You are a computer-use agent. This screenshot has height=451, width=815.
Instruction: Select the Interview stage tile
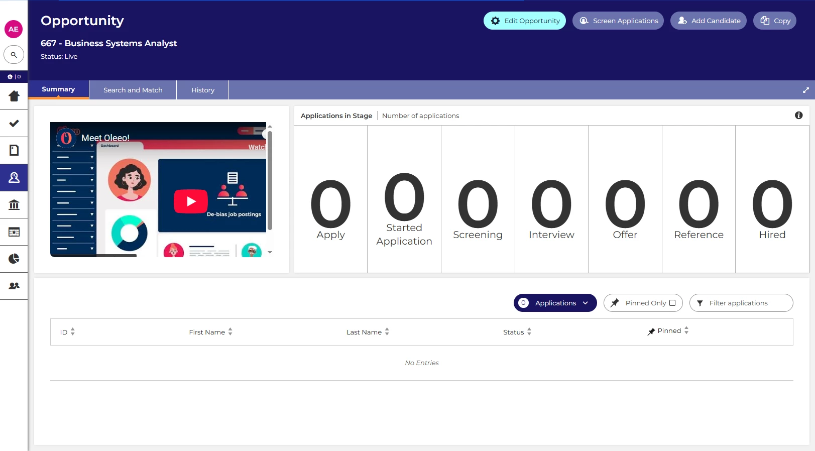tap(551, 199)
